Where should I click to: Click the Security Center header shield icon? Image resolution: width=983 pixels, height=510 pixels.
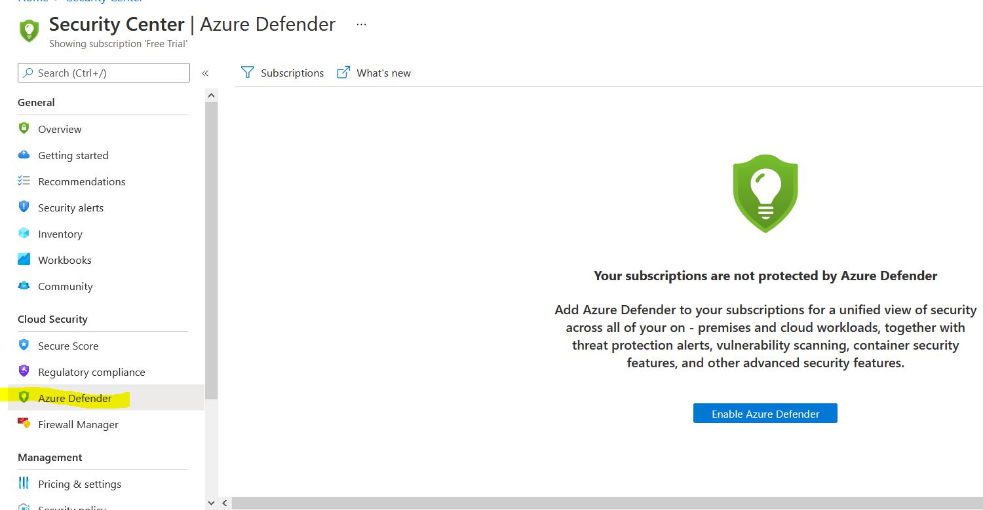click(29, 30)
